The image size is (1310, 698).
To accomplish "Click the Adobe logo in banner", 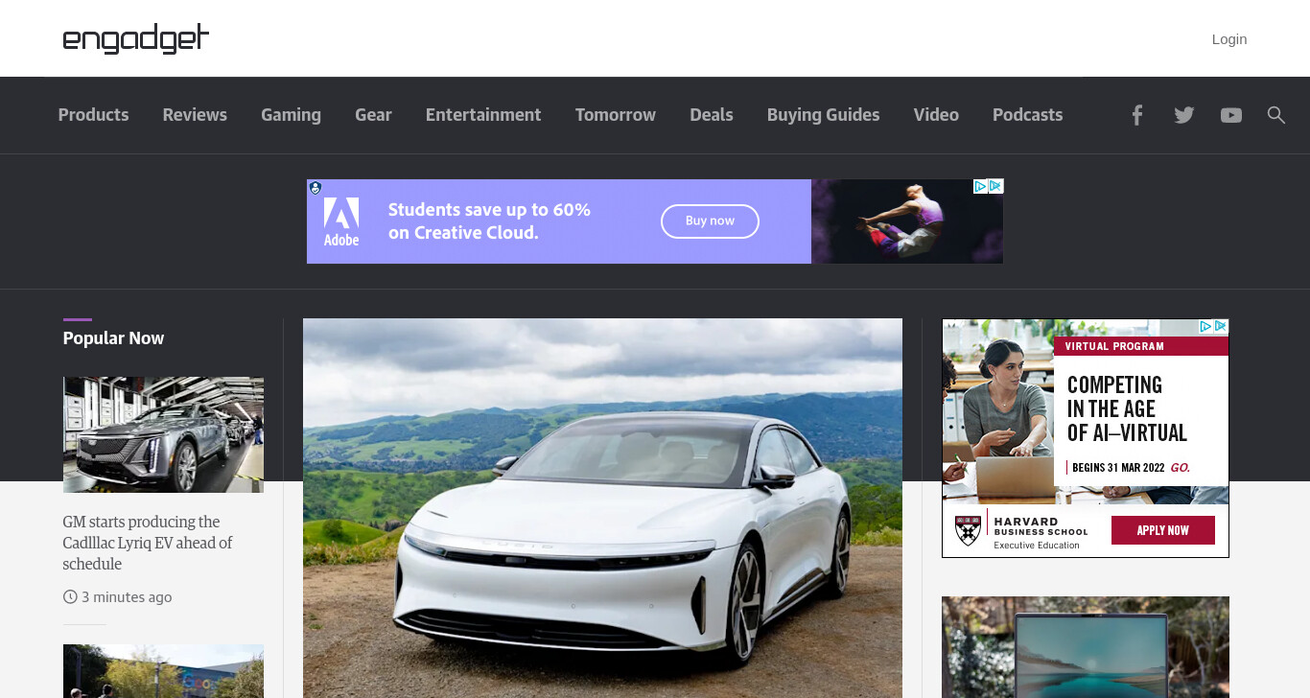I will coord(341,221).
